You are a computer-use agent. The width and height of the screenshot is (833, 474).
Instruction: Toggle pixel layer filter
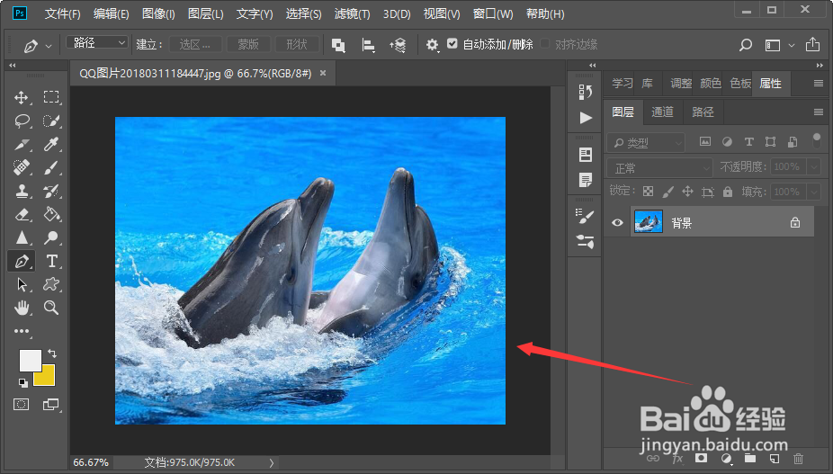click(705, 141)
